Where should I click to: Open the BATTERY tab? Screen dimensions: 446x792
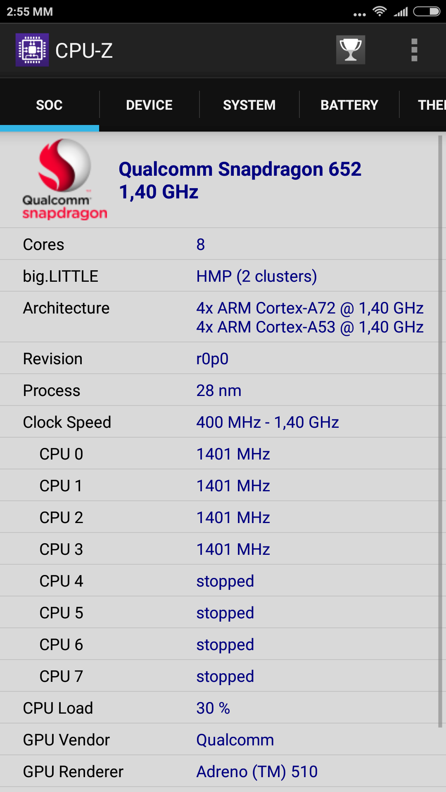pyautogui.click(x=349, y=105)
